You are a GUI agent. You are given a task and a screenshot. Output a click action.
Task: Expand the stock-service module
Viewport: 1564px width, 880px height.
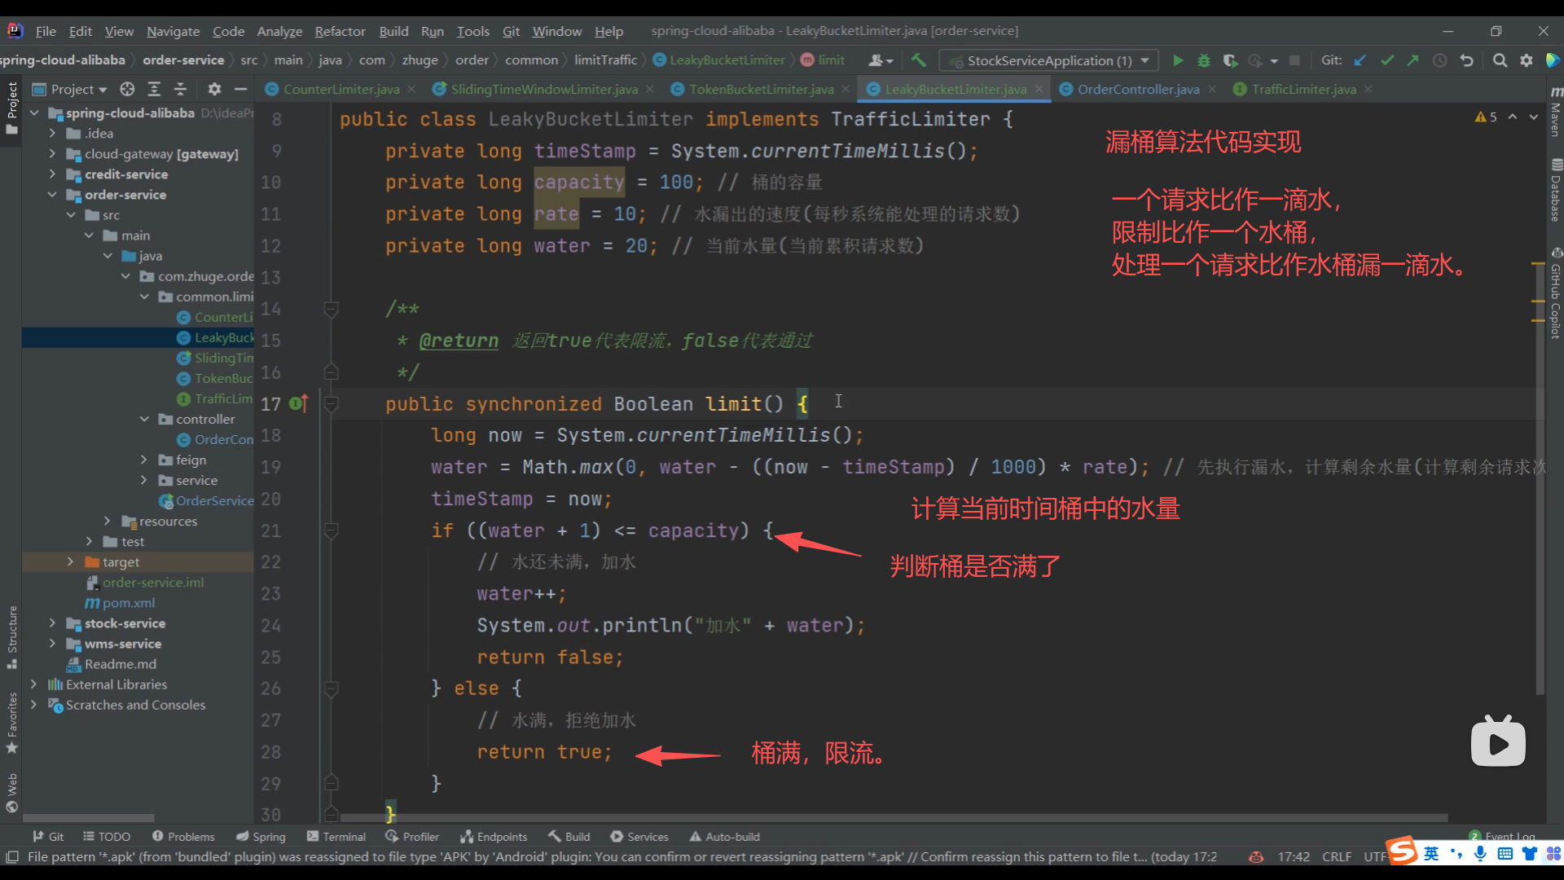pos(52,623)
